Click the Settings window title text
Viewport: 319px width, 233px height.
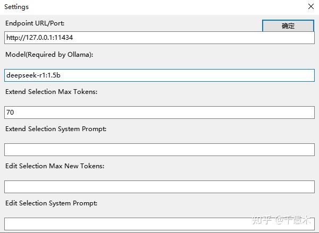click(16, 7)
